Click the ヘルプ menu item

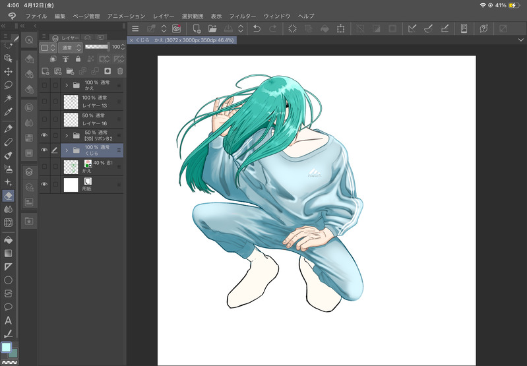point(306,15)
